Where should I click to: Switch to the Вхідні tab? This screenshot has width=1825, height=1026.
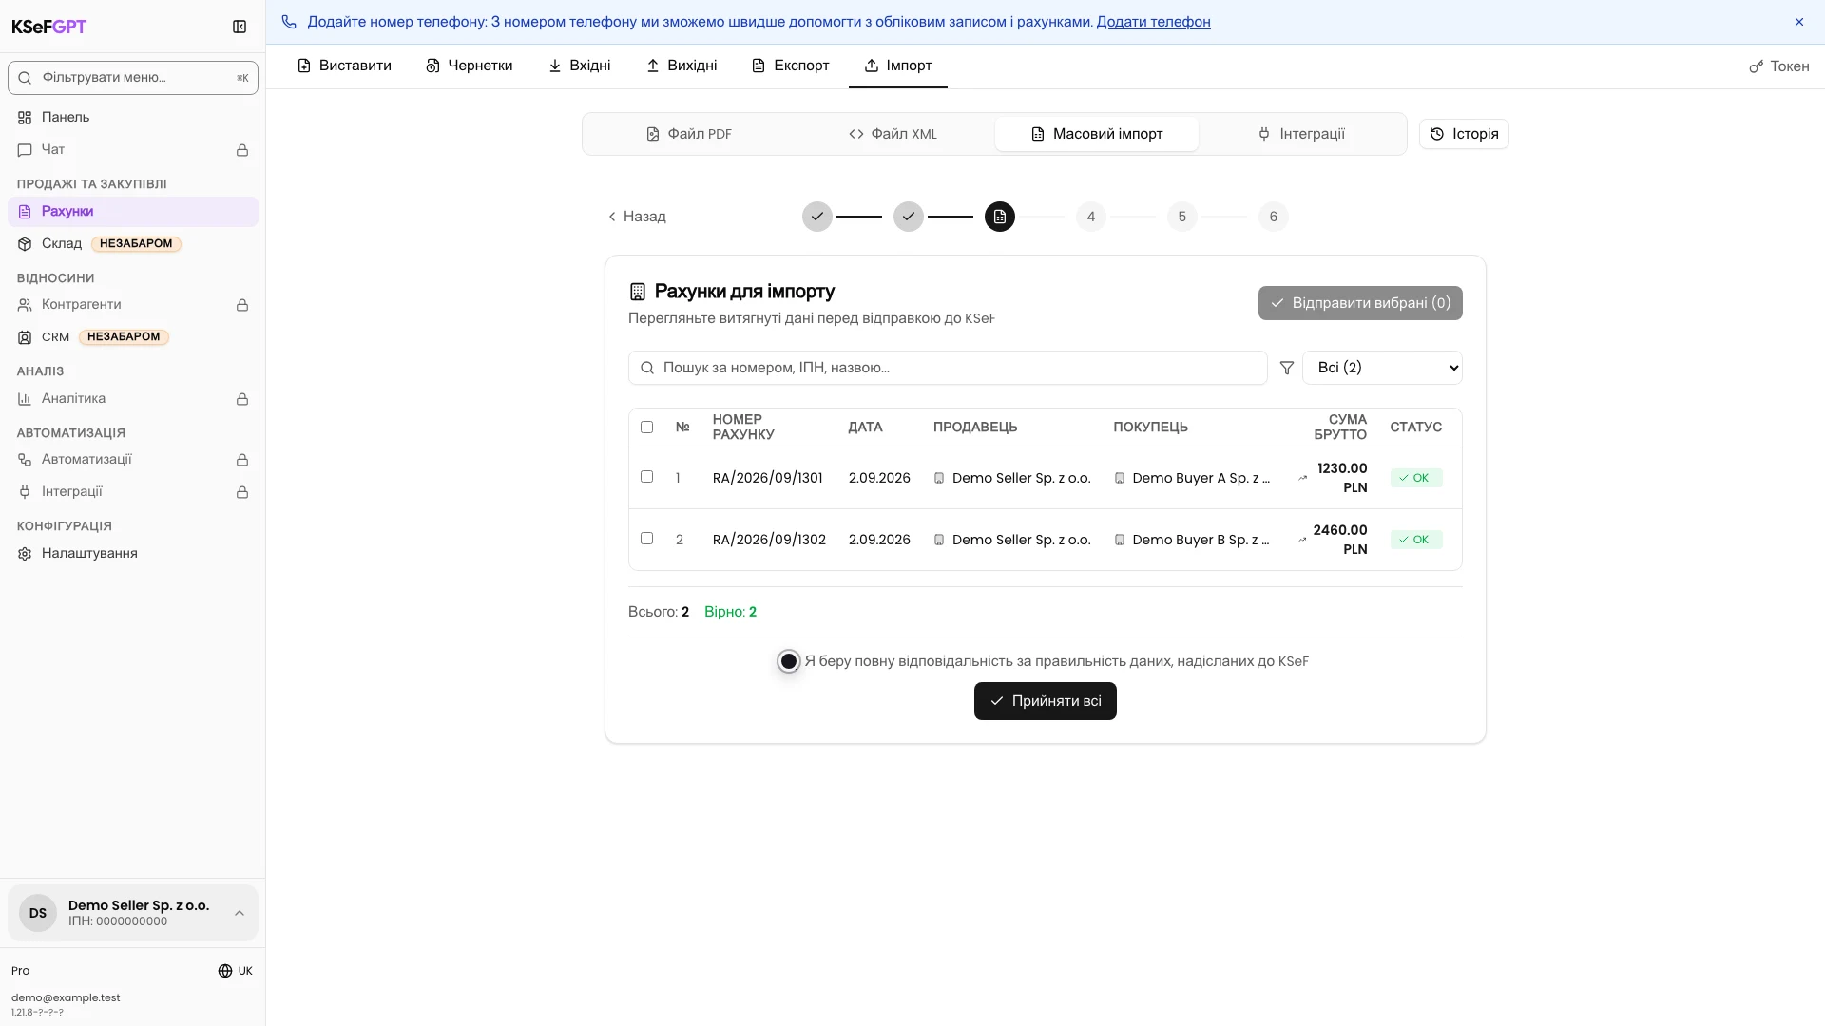tap(579, 66)
